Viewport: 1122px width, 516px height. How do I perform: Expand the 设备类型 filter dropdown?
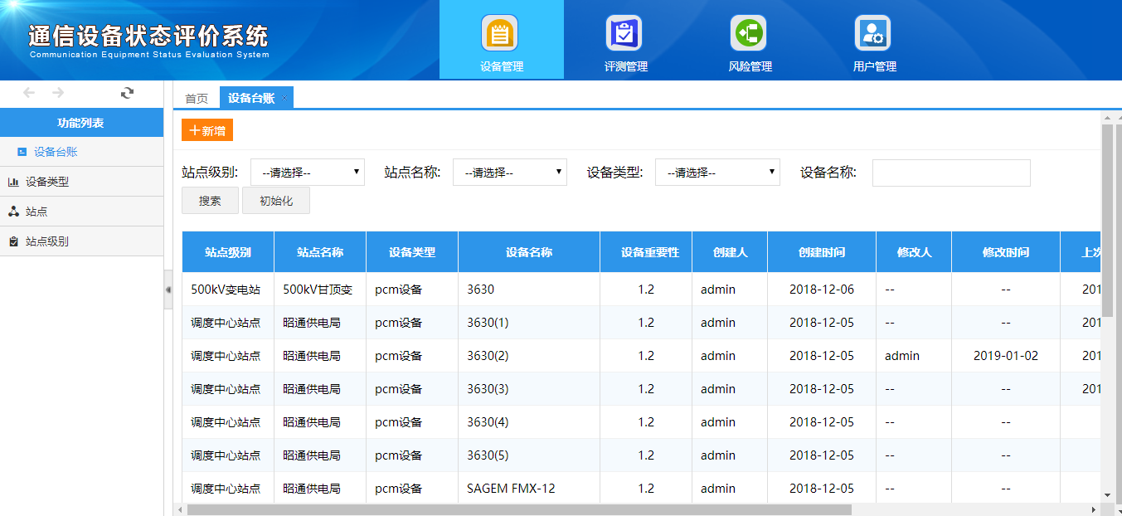click(x=717, y=173)
